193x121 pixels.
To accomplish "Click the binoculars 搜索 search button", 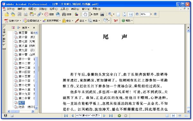I will (x=67, y=14).
